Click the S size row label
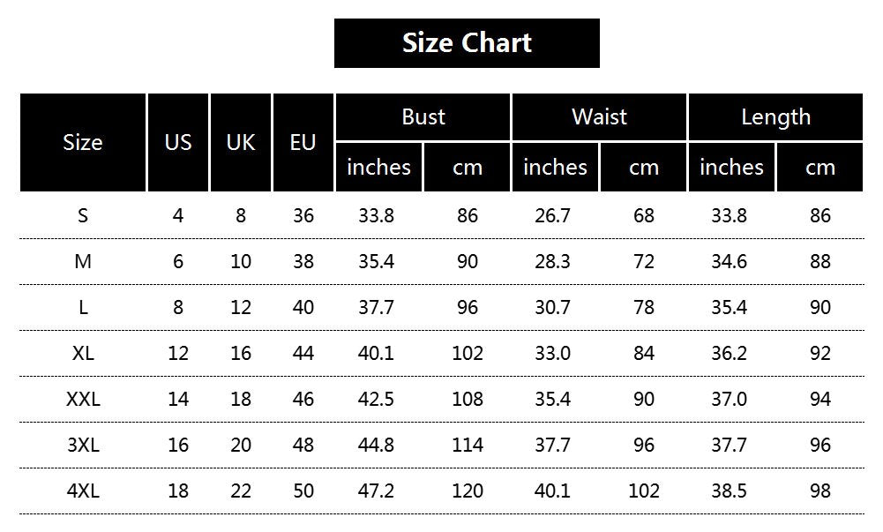 point(83,215)
